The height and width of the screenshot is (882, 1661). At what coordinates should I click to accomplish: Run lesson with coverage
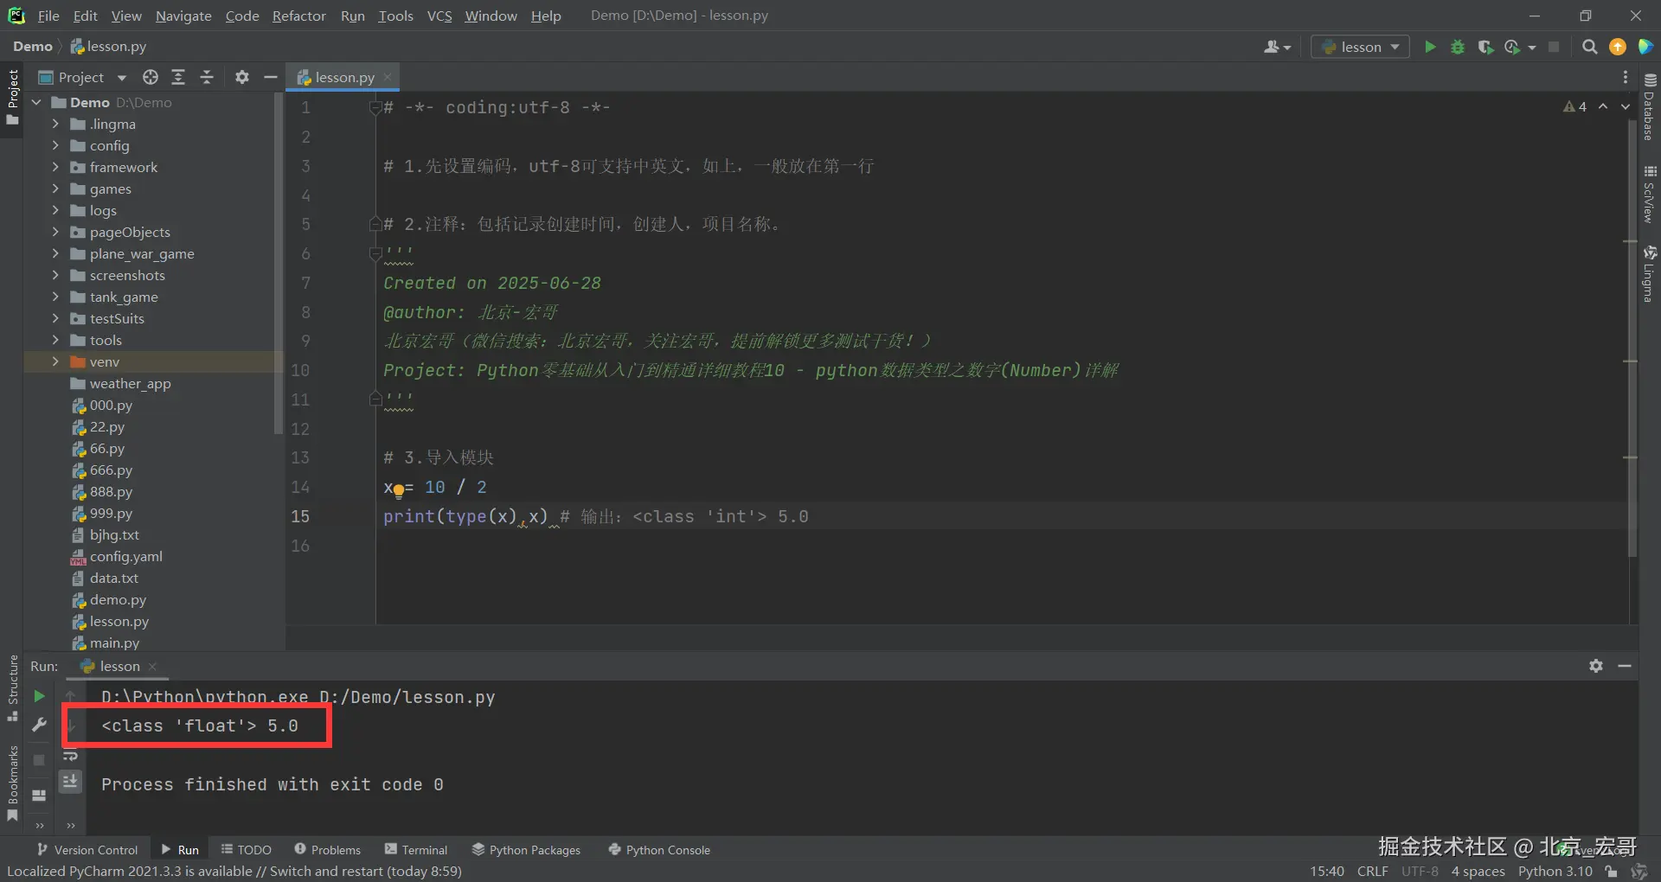click(x=1485, y=47)
